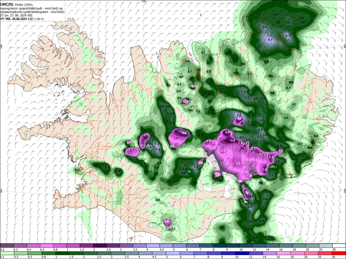Click the 'rigning/skúrir' rain description line

click(31, 8)
